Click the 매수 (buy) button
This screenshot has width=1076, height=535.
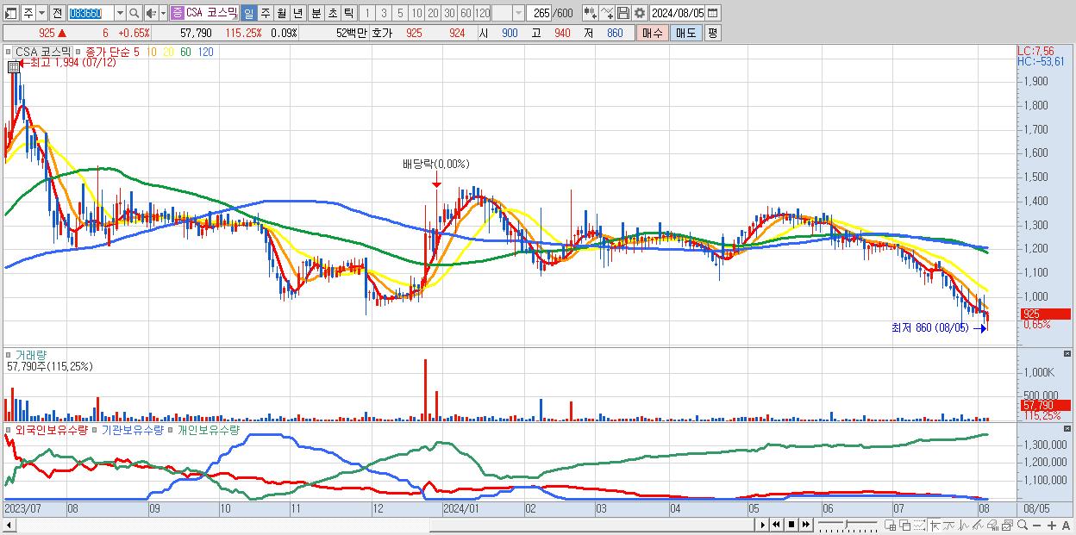coord(653,33)
